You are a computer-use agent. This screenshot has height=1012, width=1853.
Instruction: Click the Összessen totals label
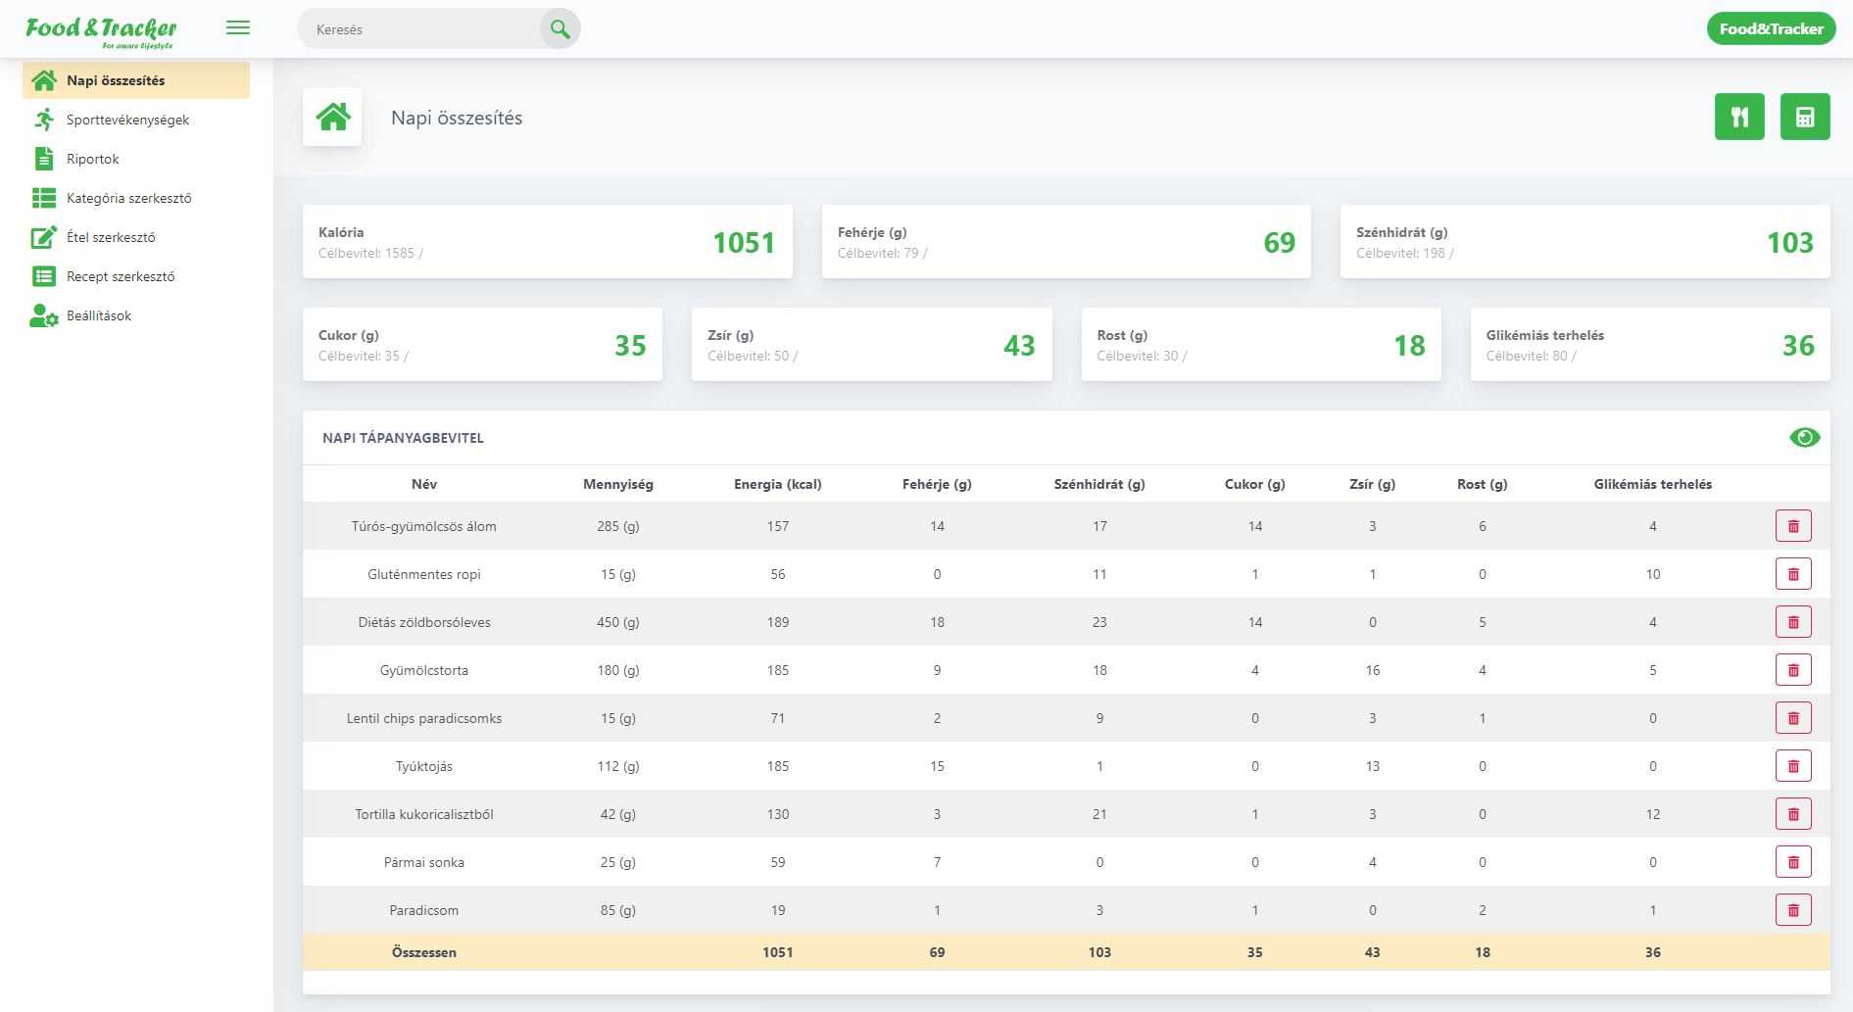424,952
